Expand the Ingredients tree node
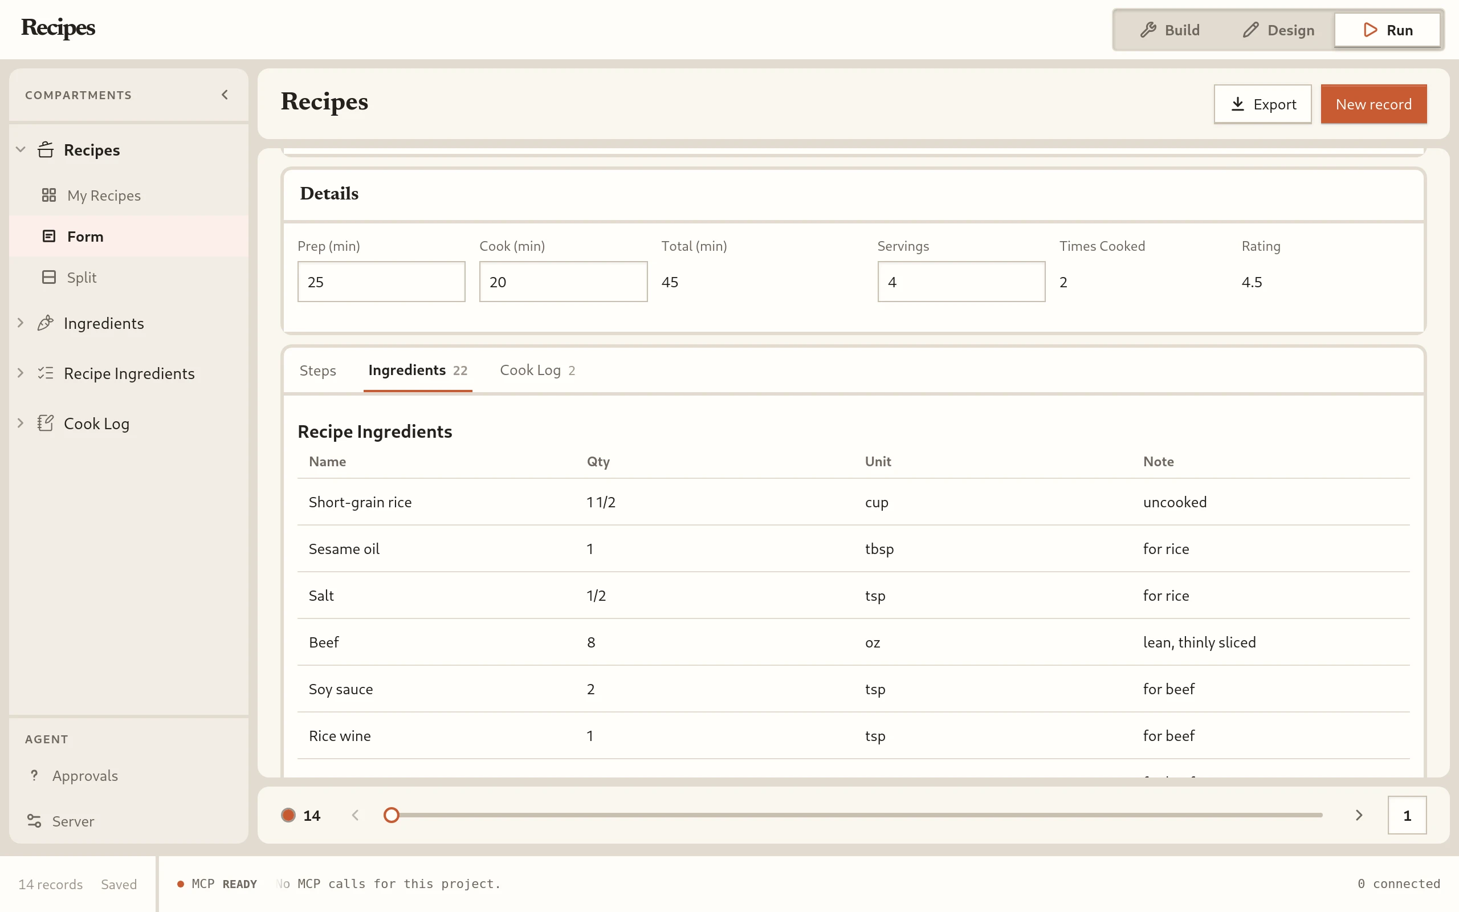 [21, 323]
